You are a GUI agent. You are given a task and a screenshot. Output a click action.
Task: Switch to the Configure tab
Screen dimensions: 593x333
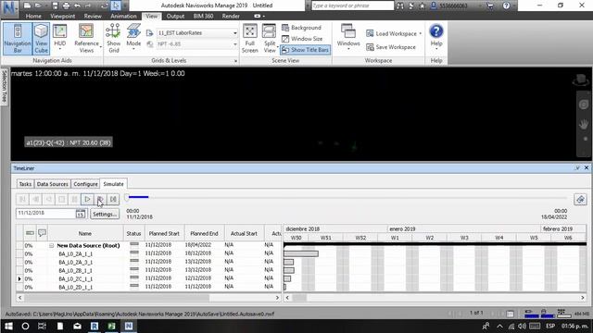pyautogui.click(x=85, y=184)
